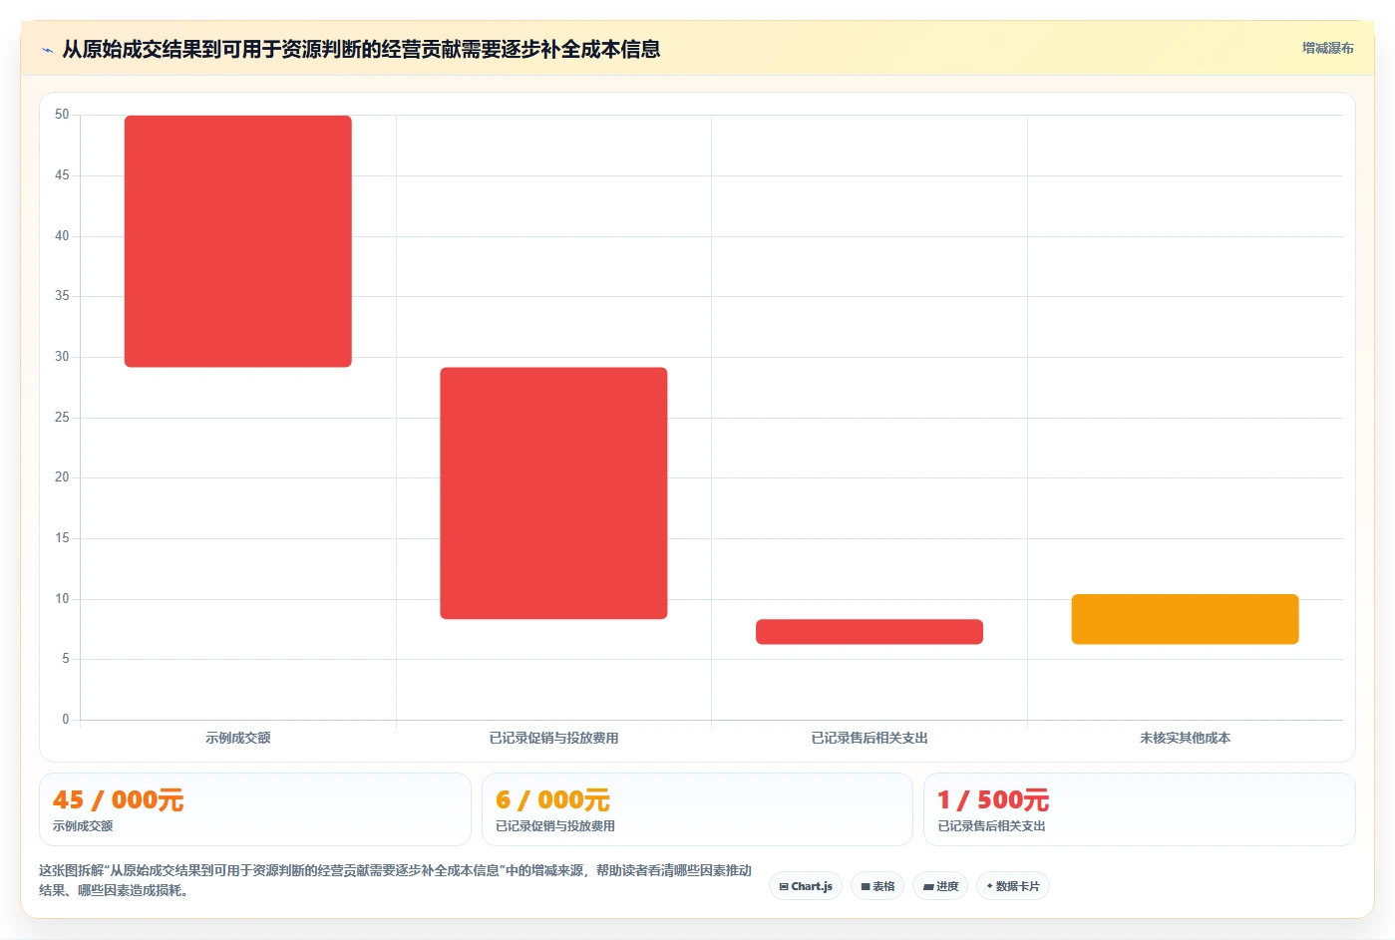This screenshot has width=1395, height=940.
Task: Open the 1 / 500元 data card
Action: (x=1139, y=809)
